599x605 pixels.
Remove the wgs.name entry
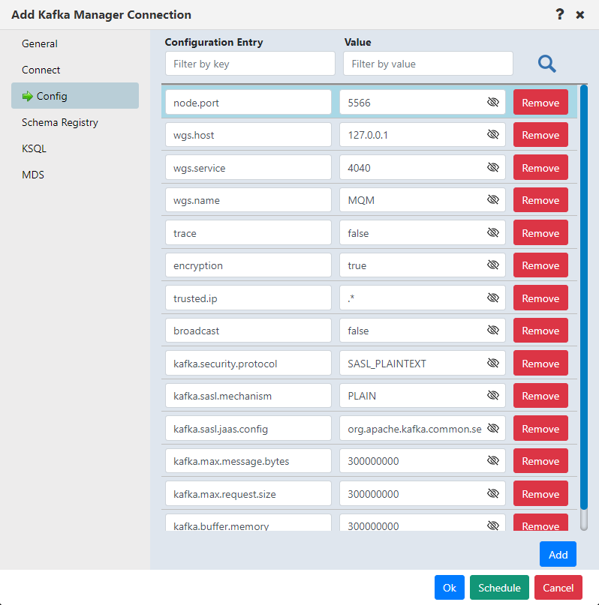540,200
